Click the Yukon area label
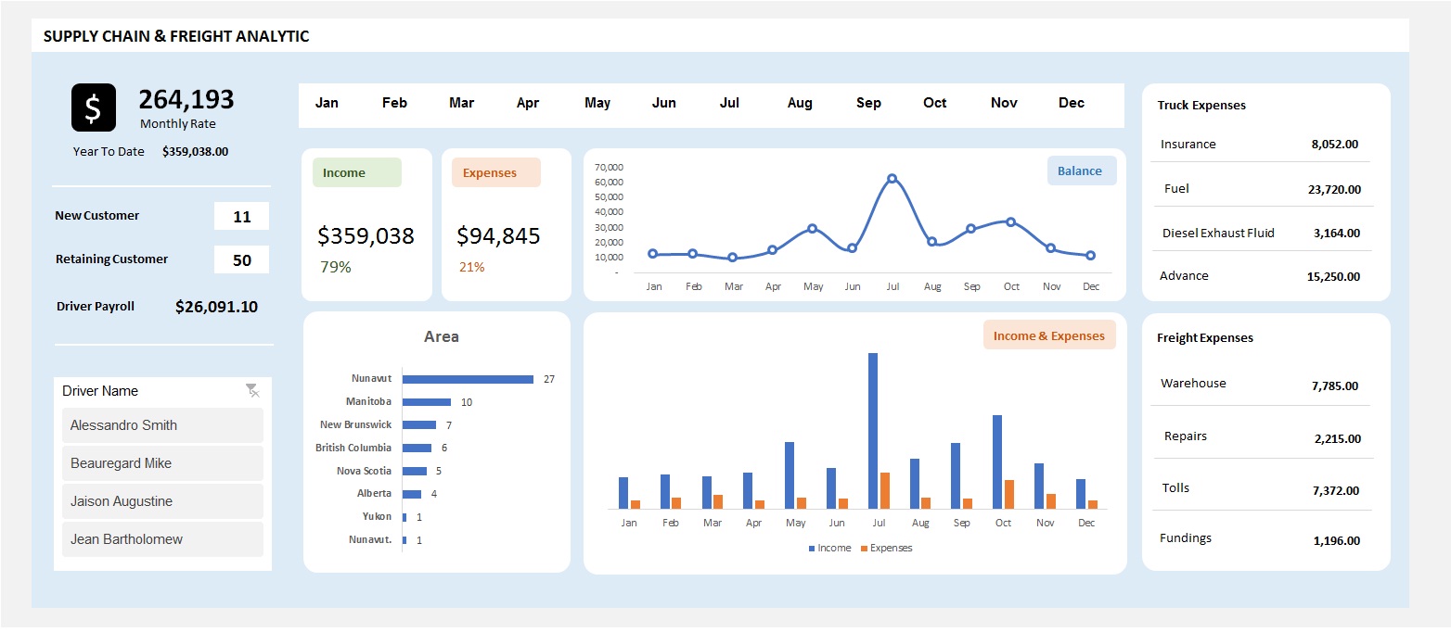 click(377, 516)
